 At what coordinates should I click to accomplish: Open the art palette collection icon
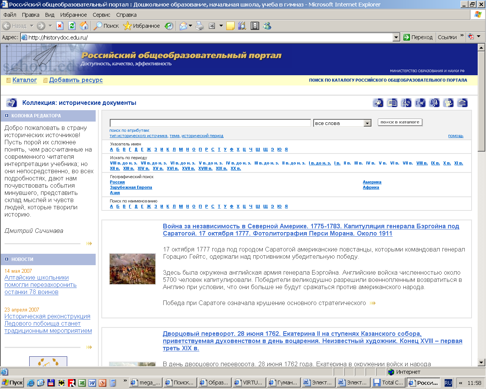[x=378, y=103]
